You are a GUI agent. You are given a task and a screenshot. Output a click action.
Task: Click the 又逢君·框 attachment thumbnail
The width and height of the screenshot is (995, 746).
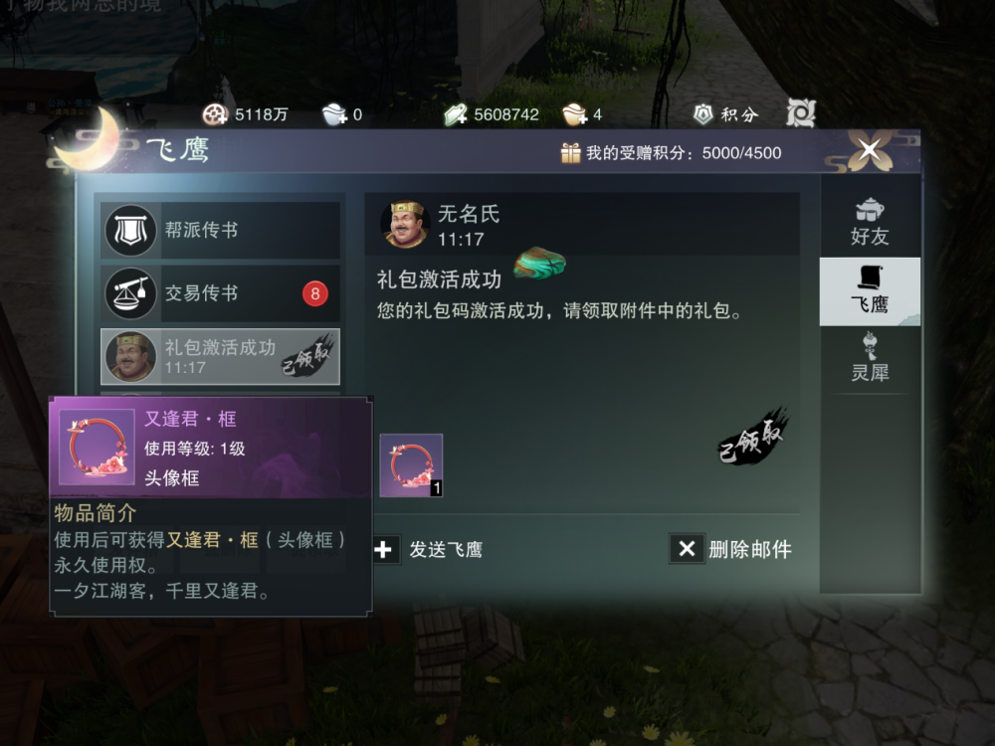click(411, 465)
